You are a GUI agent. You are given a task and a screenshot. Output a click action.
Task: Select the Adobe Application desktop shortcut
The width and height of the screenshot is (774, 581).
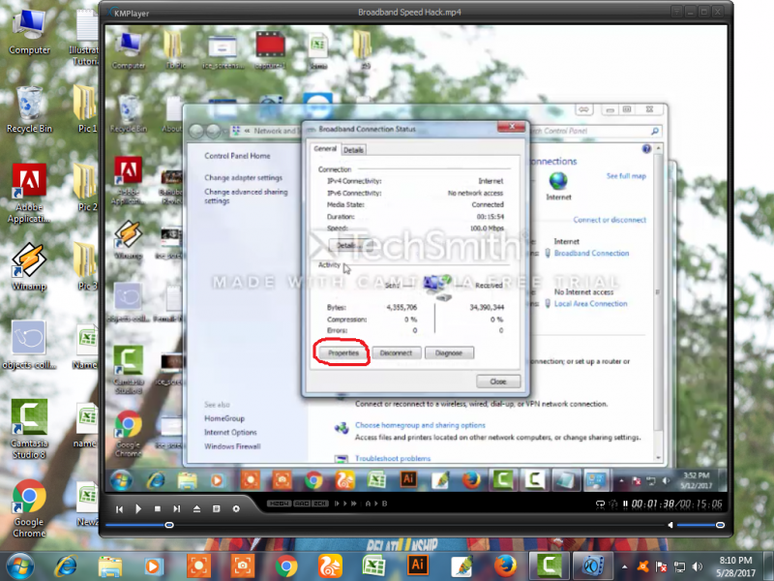pyautogui.click(x=29, y=194)
